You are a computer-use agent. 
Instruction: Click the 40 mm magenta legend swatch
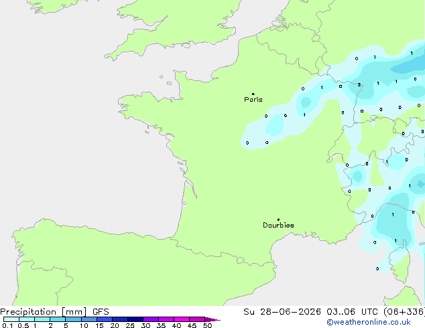coord(182,319)
